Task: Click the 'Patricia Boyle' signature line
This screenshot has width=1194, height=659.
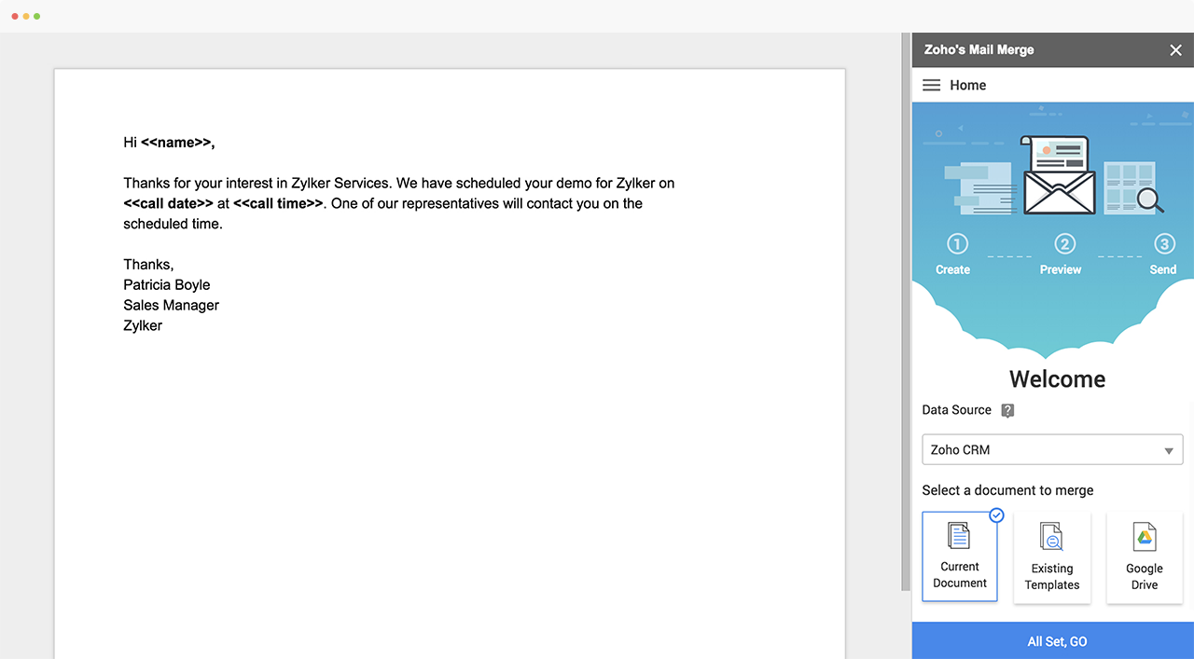Action: [x=167, y=285]
